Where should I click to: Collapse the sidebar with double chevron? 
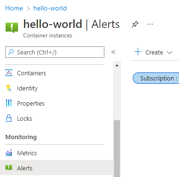tap(113, 52)
